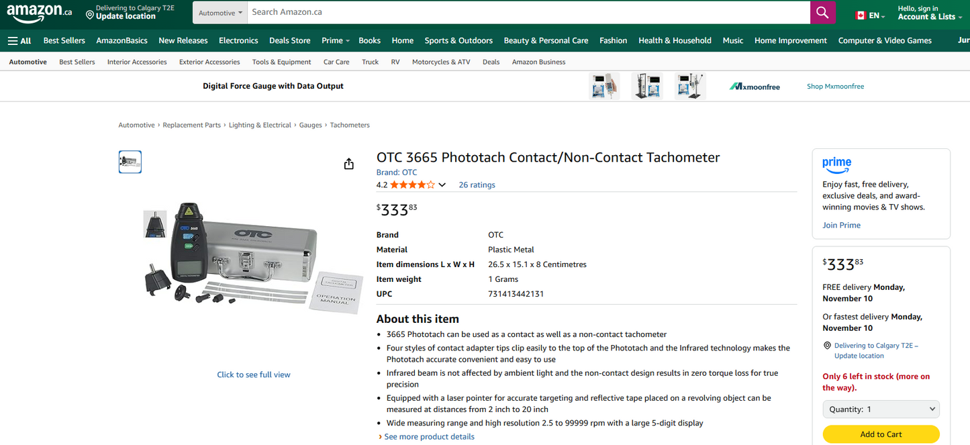
Task: Open the Automotive search category dropdown
Action: click(220, 11)
